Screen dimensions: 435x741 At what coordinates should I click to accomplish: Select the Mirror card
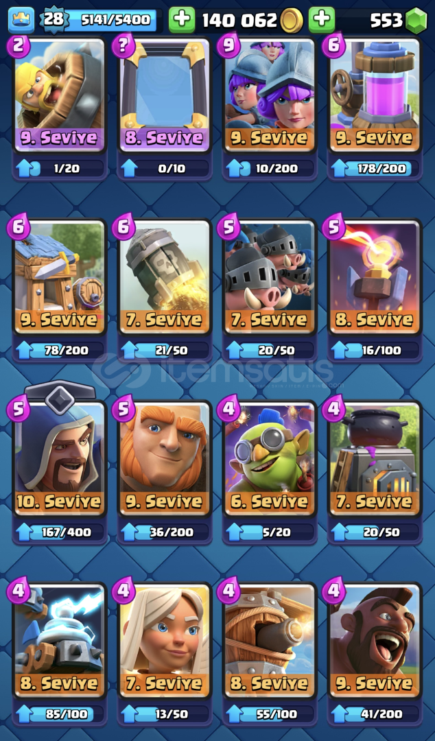[164, 96]
